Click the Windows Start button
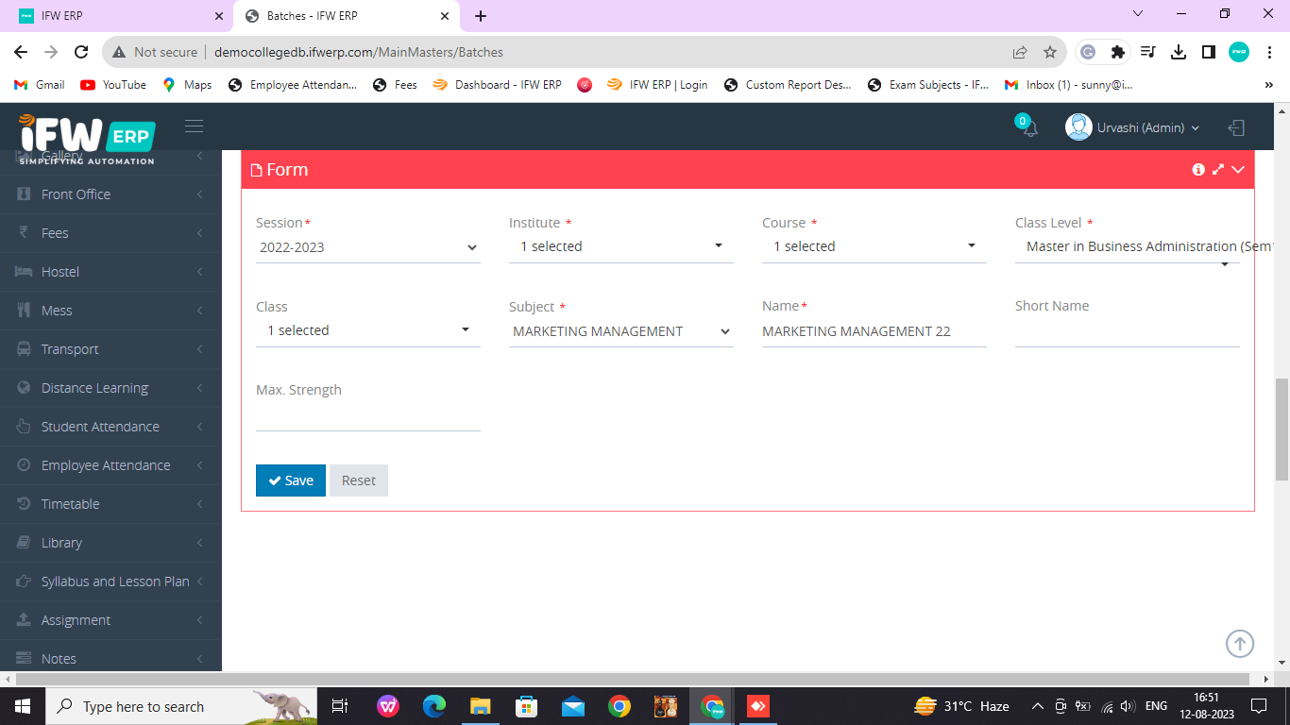This screenshot has height=725, width=1290. [23, 706]
